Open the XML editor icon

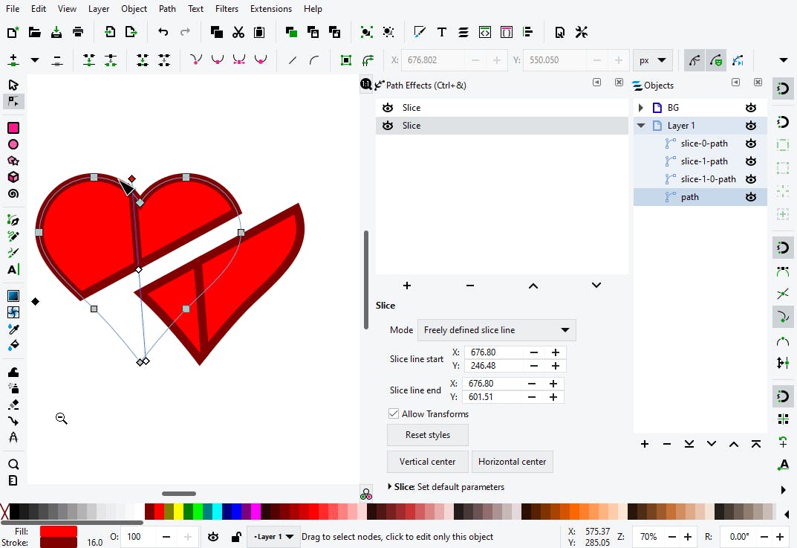point(485,33)
